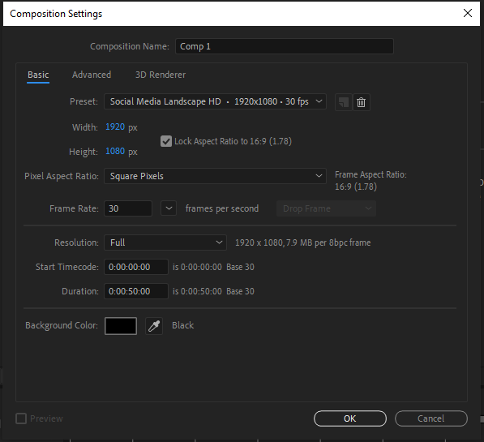Select the Basic tab

pyautogui.click(x=38, y=75)
